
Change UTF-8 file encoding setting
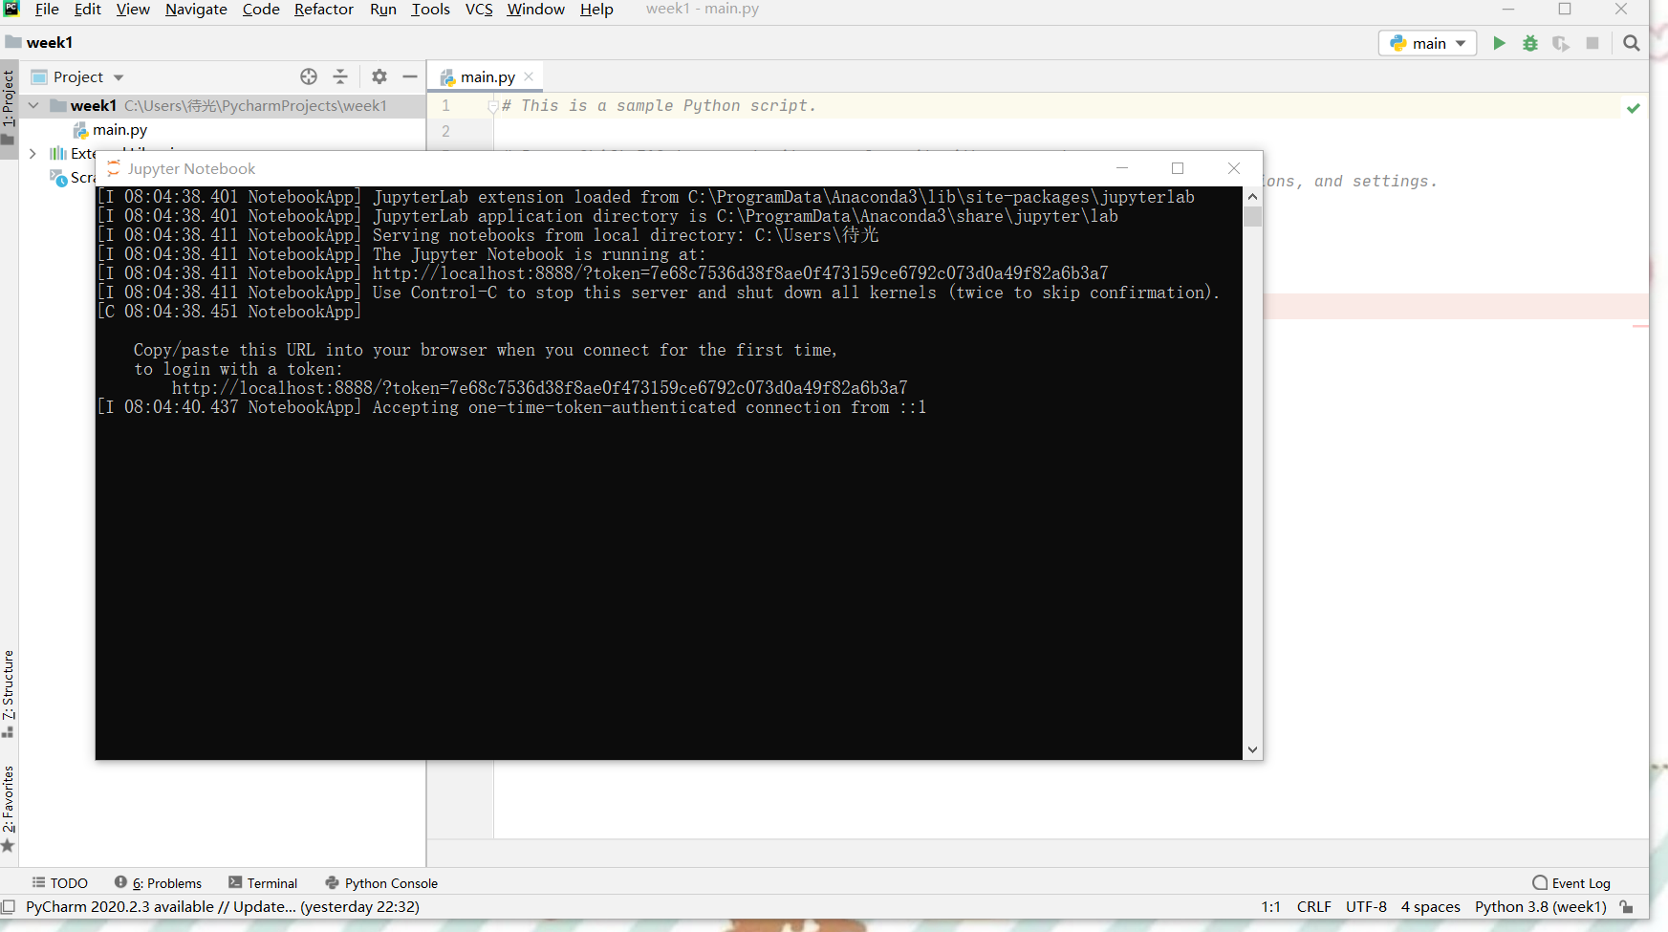coord(1366,907)
